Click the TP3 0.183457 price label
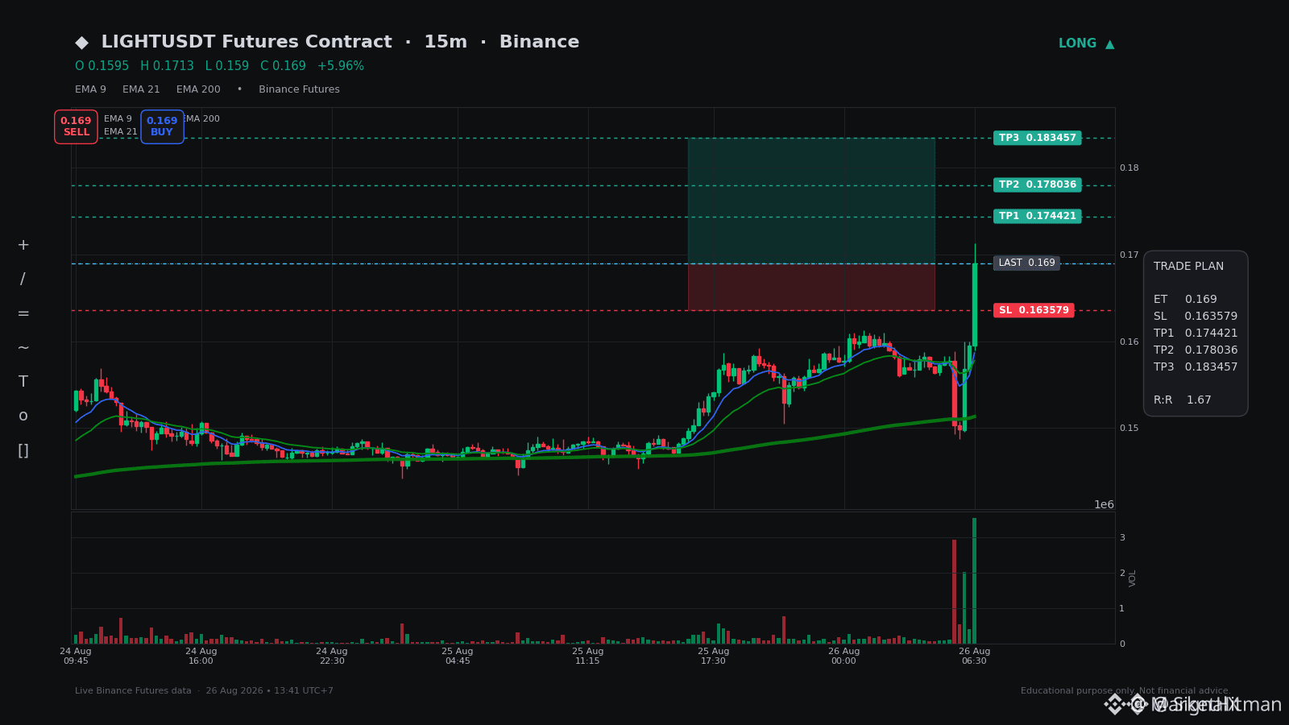 click(x=1038, y=138)
